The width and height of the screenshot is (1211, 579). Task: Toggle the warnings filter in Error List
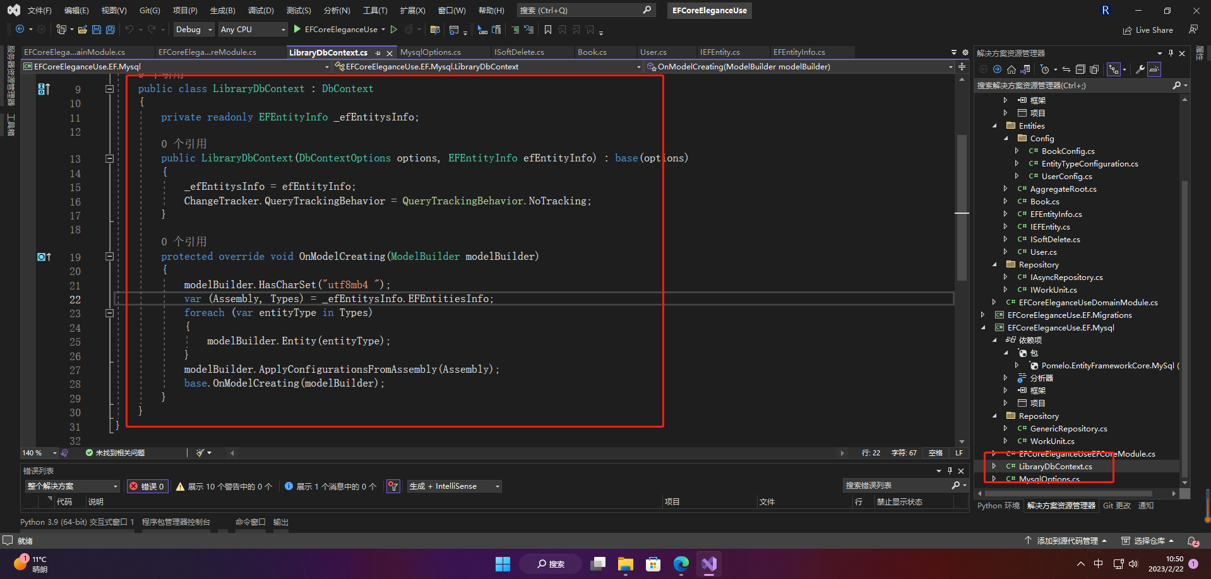pyautogui.click(x=224, y=486)
